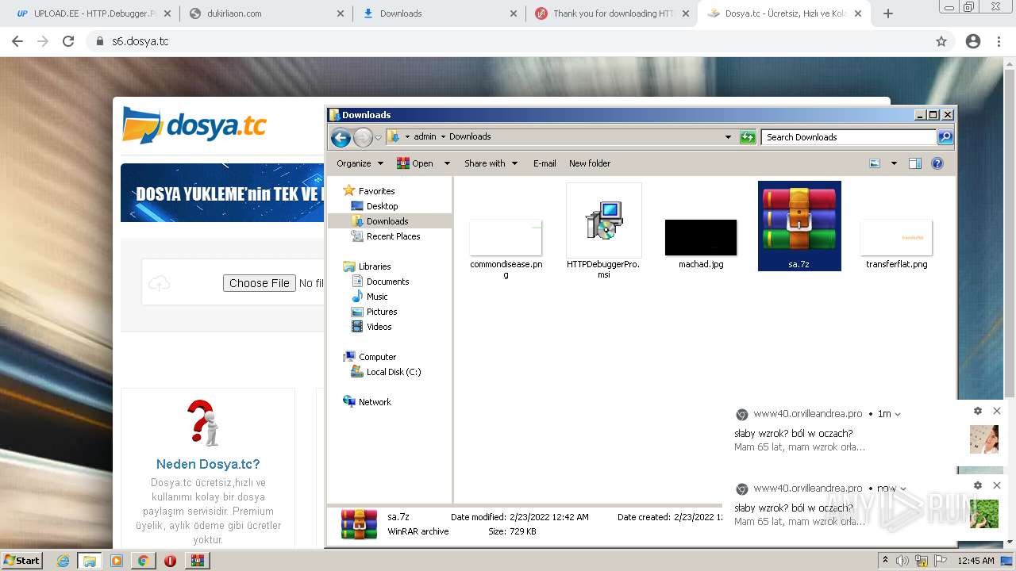This screenshot has width=1016, height=571.
Task: Switch to Thank you for downloading tab
Action: click(x=611, y=13)
